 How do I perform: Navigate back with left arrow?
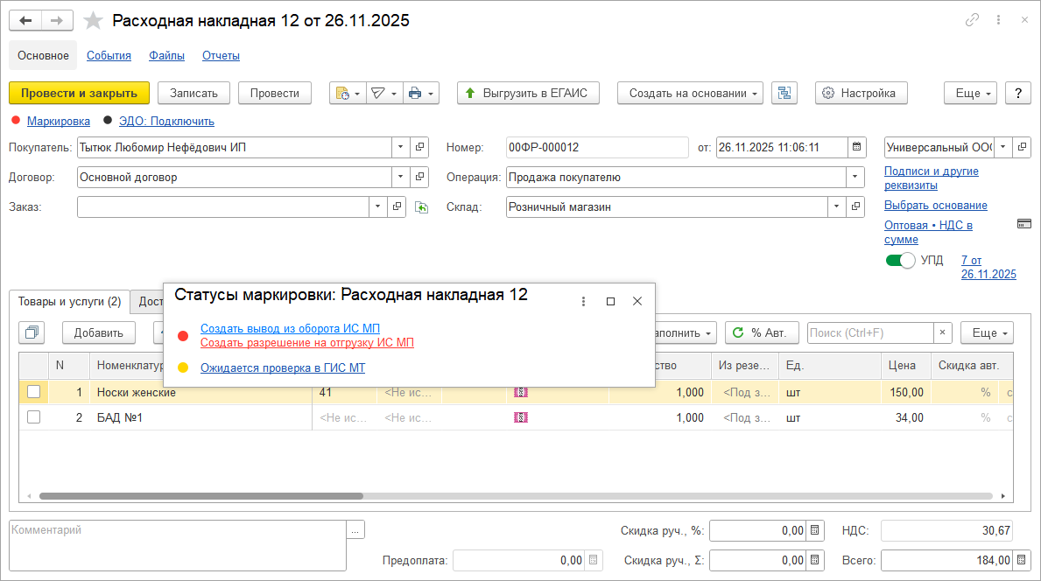click(25, 20)
